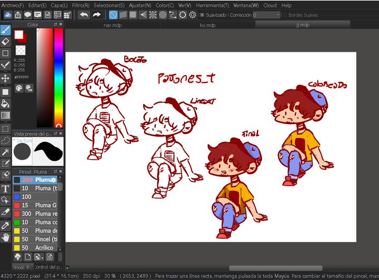This screenshot has height=280, width=379.
Task: Float the brush preview panel
Action: click(x=55, y=133)
